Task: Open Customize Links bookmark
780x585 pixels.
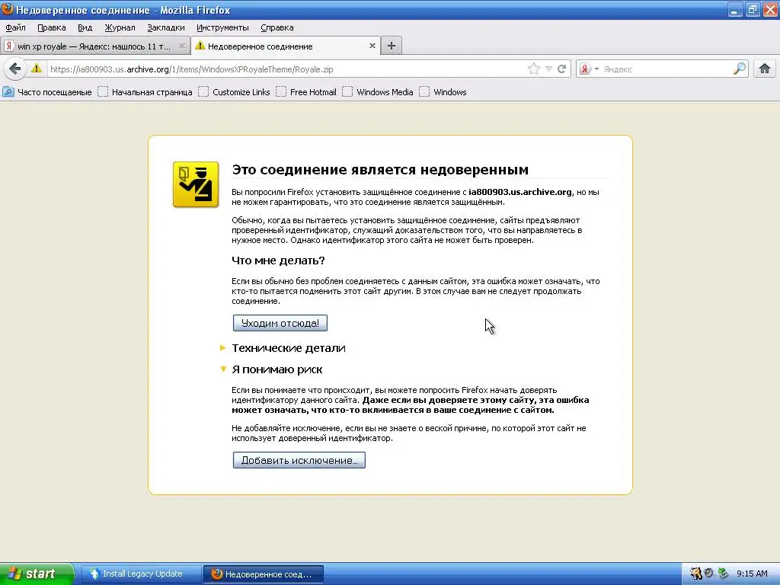Action: (235, 92)
